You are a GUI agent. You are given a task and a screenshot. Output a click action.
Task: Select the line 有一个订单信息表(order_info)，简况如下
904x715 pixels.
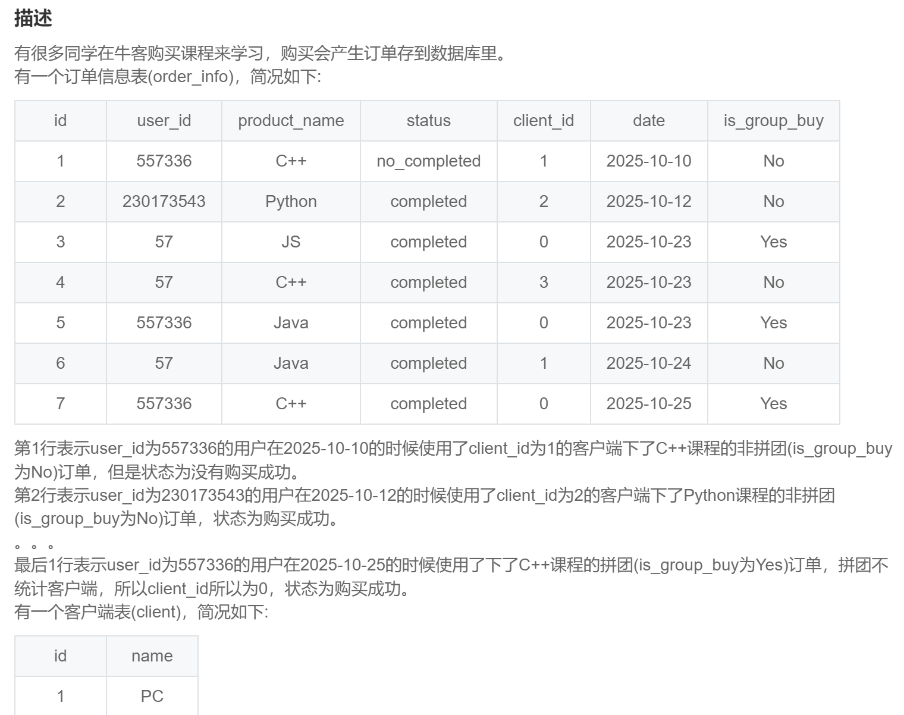tap(168, 77)
